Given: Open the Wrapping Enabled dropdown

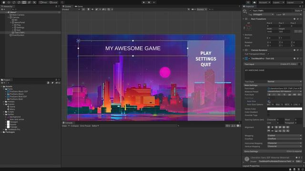Looking at the screenshot, I should click(x=285, y=135).
